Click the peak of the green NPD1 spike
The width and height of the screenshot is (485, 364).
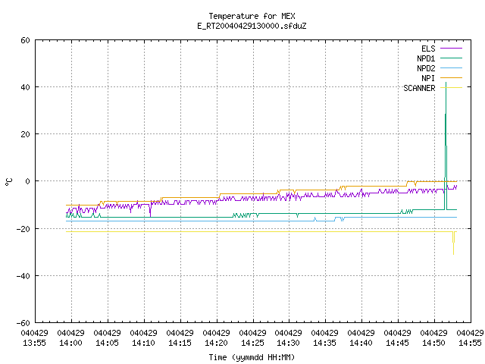click(446, 83)
